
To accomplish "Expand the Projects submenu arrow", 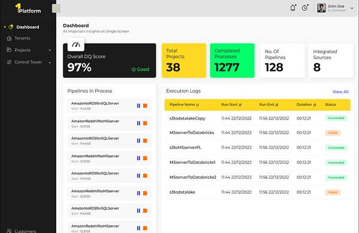I will [50, 50].
